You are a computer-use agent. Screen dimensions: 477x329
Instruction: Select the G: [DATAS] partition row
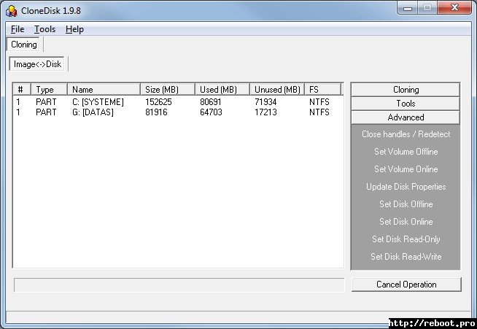click(x=178, y=112)
